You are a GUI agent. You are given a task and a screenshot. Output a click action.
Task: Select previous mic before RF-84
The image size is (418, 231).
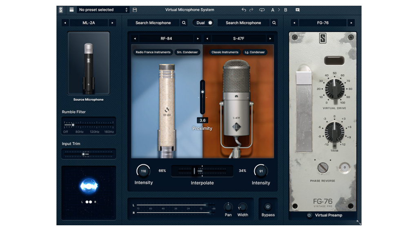tap(135, 38)
